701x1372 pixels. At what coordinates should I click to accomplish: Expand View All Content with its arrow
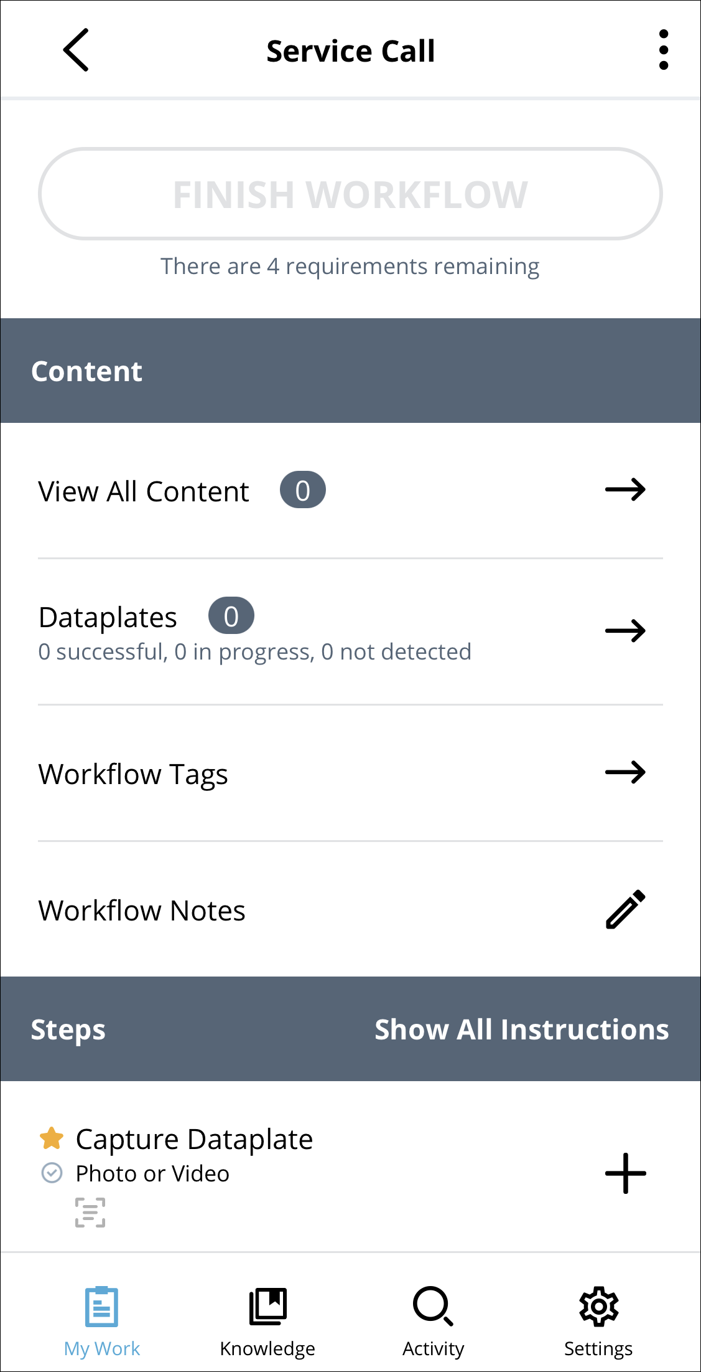[x=625, y=490]
